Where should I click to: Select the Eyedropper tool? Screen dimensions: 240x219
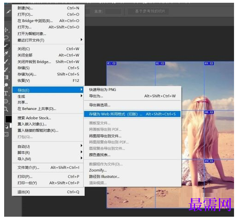coord(6,54)
